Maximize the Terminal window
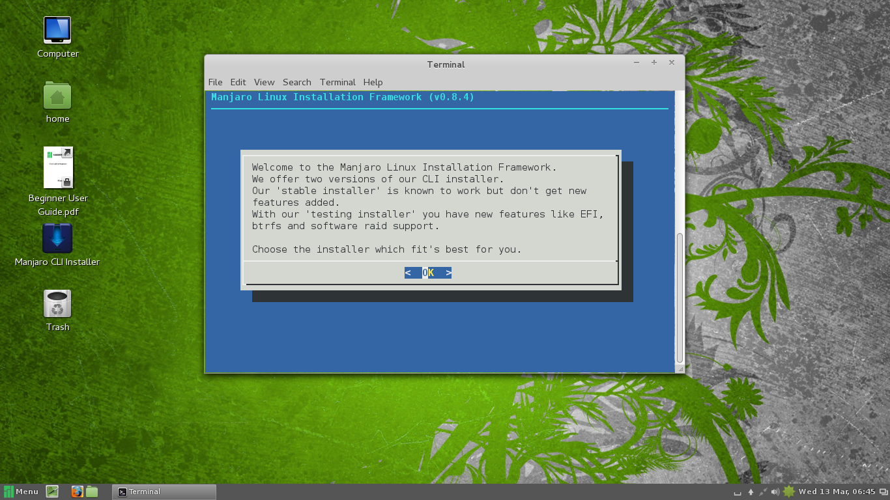 click(x=654, y=63)
